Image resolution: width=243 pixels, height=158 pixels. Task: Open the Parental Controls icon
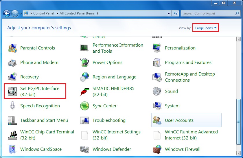[x=12, y=48]
